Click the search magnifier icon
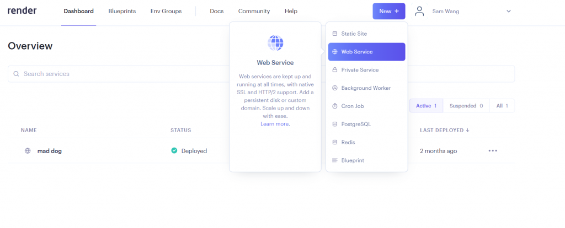Screen dimensions: 565x228 click(16, 74)
